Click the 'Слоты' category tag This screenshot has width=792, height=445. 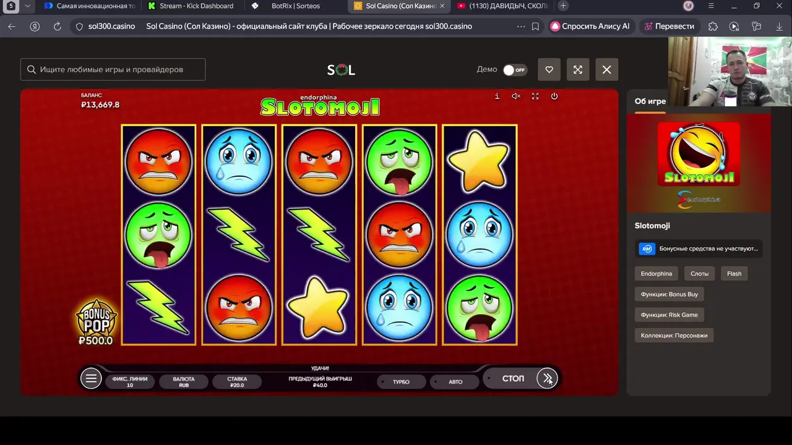[x=700, y=274]
